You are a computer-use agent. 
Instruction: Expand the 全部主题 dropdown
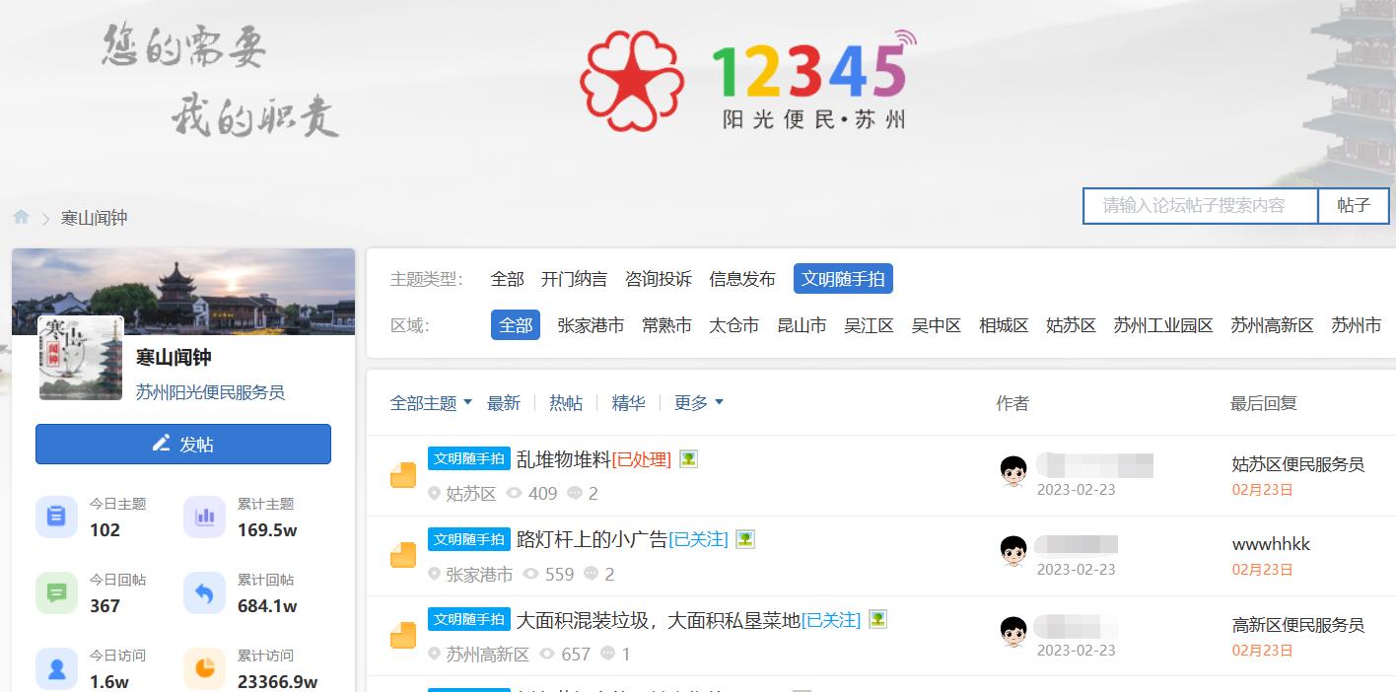(431, 403)
